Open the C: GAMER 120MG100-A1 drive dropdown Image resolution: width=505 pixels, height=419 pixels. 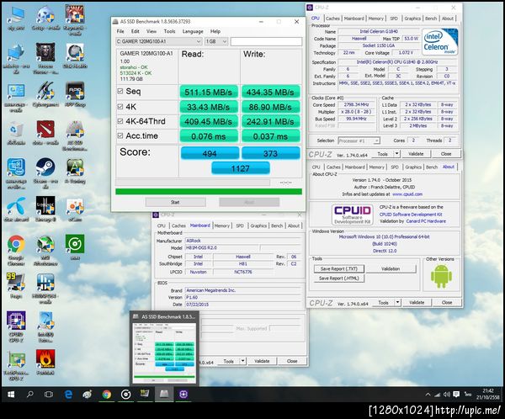159,41
